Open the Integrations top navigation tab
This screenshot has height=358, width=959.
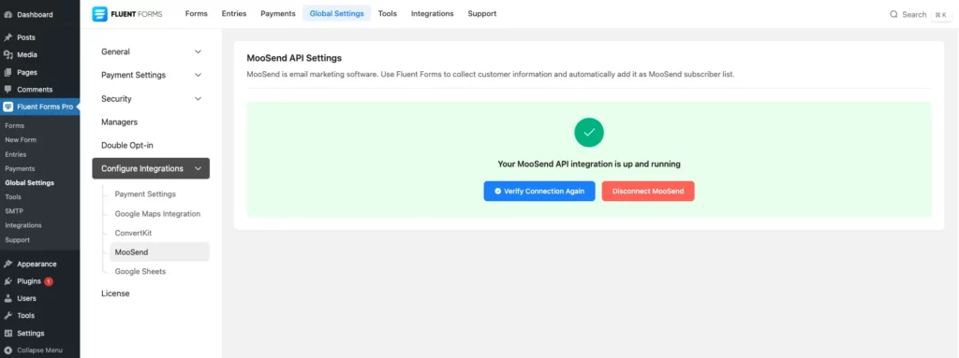pyautogui.click(x=433, y=13)
